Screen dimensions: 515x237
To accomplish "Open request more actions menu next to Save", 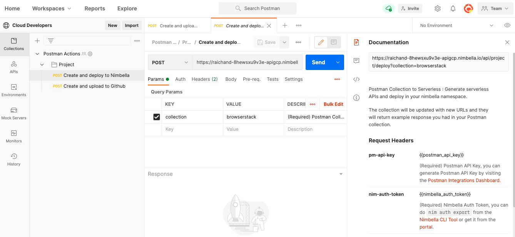I will 298,42.
